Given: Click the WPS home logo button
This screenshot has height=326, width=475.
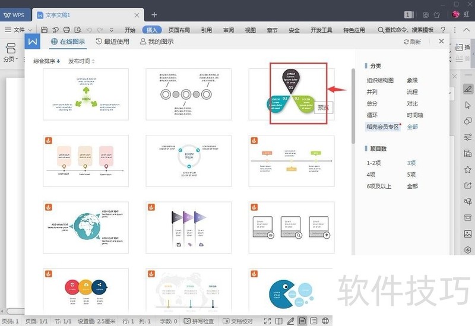Looking at the screenshot, I should click(x=15, y=15).
